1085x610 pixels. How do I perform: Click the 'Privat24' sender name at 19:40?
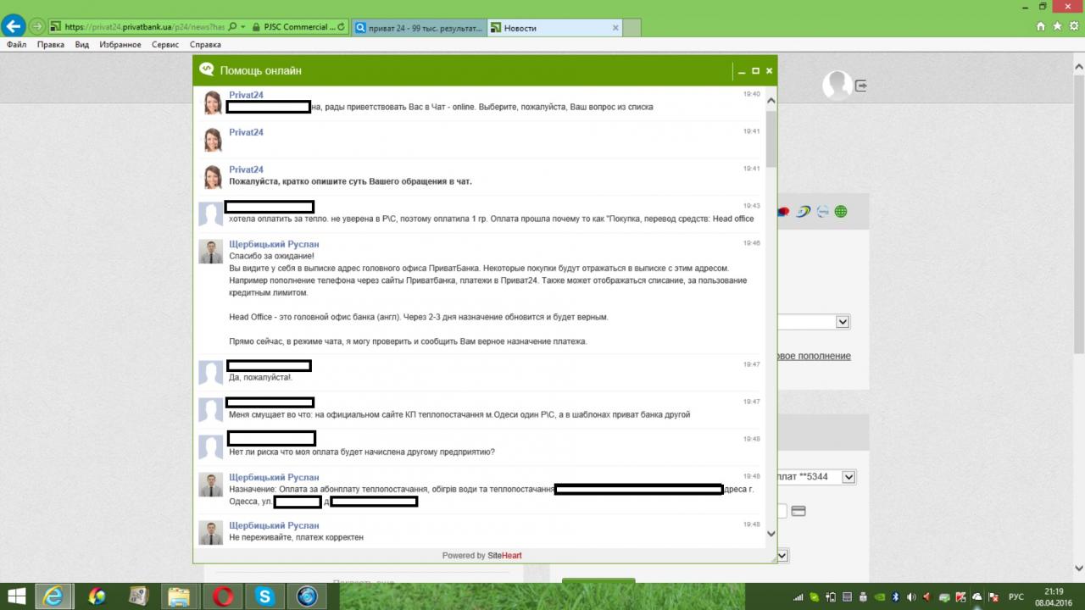[246, 95]
